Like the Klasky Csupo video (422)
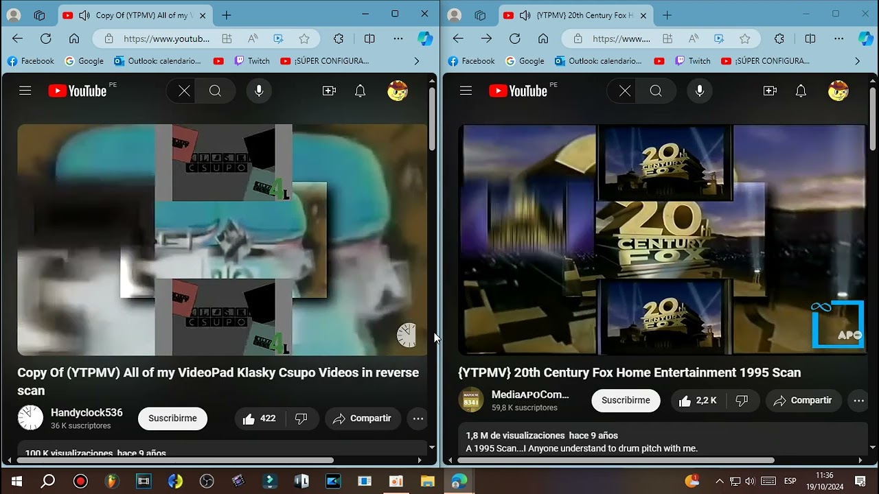Screen dimensions: 879x494 [x=259, y=419]
